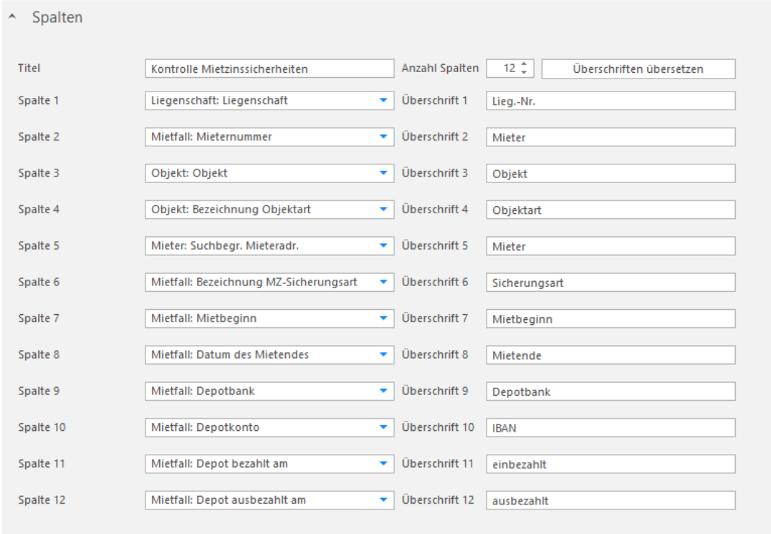Click the Anzahl Spalten label
The image size is (771, 534).
pyautogui.click(x=440, y=68)
